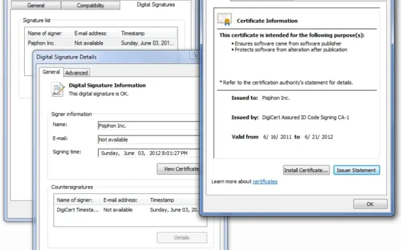Screen dimensions: 401x250
Task: Open the Advanced tab in Digital Signature Details
Action: click(x=76, y=73)
